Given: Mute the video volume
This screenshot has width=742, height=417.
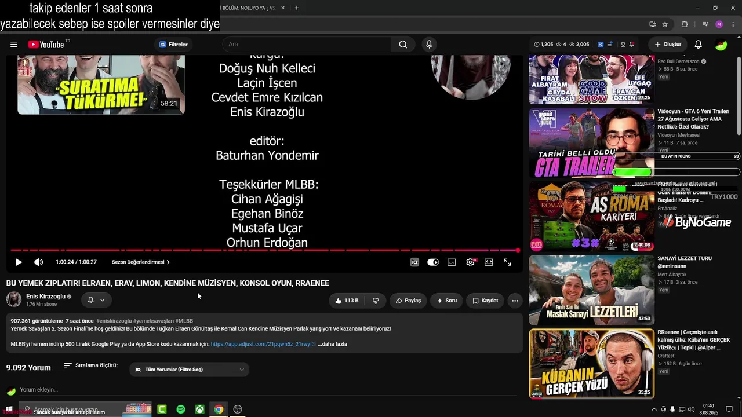Looking at the screenshot, I should (39, 262).
